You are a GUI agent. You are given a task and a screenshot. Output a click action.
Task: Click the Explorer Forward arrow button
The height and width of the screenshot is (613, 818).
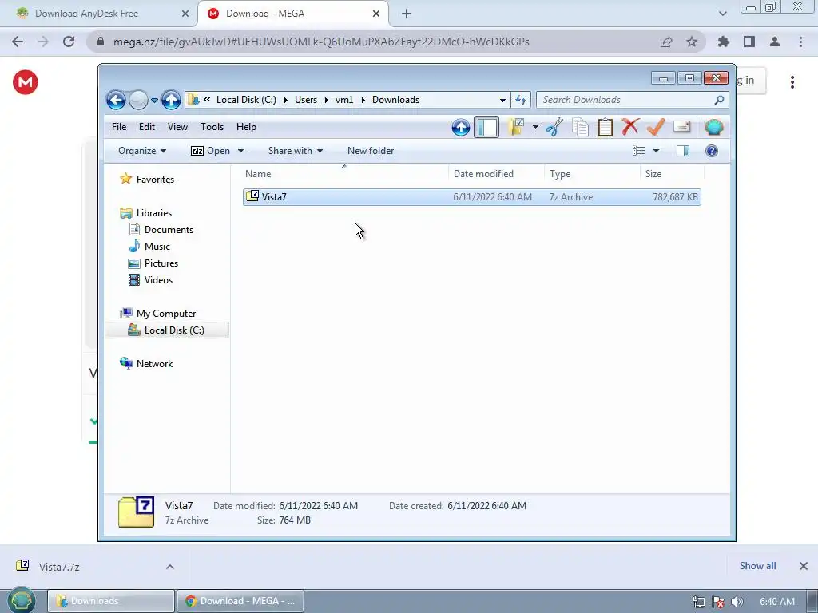pyautogui.click(x=138, y=100)
